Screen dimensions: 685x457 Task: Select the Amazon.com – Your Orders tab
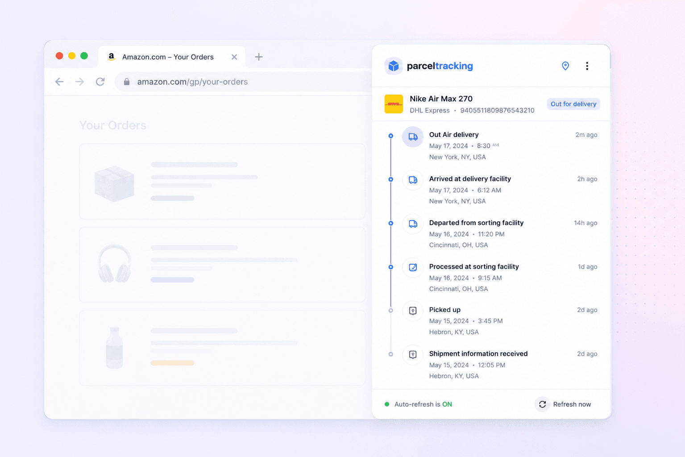point(172,57)
